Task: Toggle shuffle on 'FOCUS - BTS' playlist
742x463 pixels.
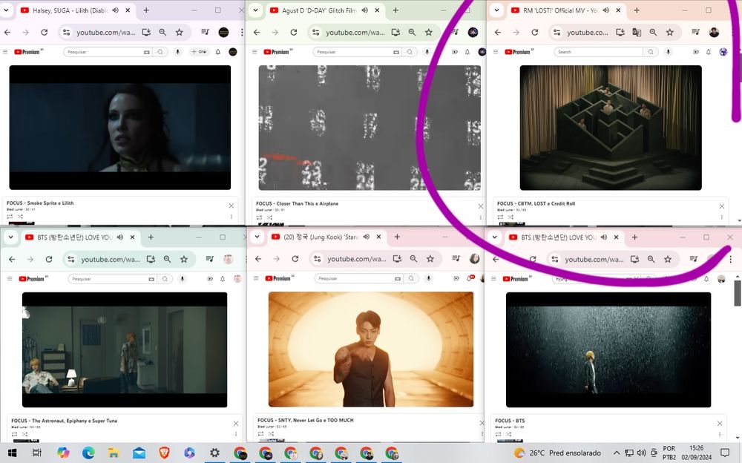Action: point(509,434)
